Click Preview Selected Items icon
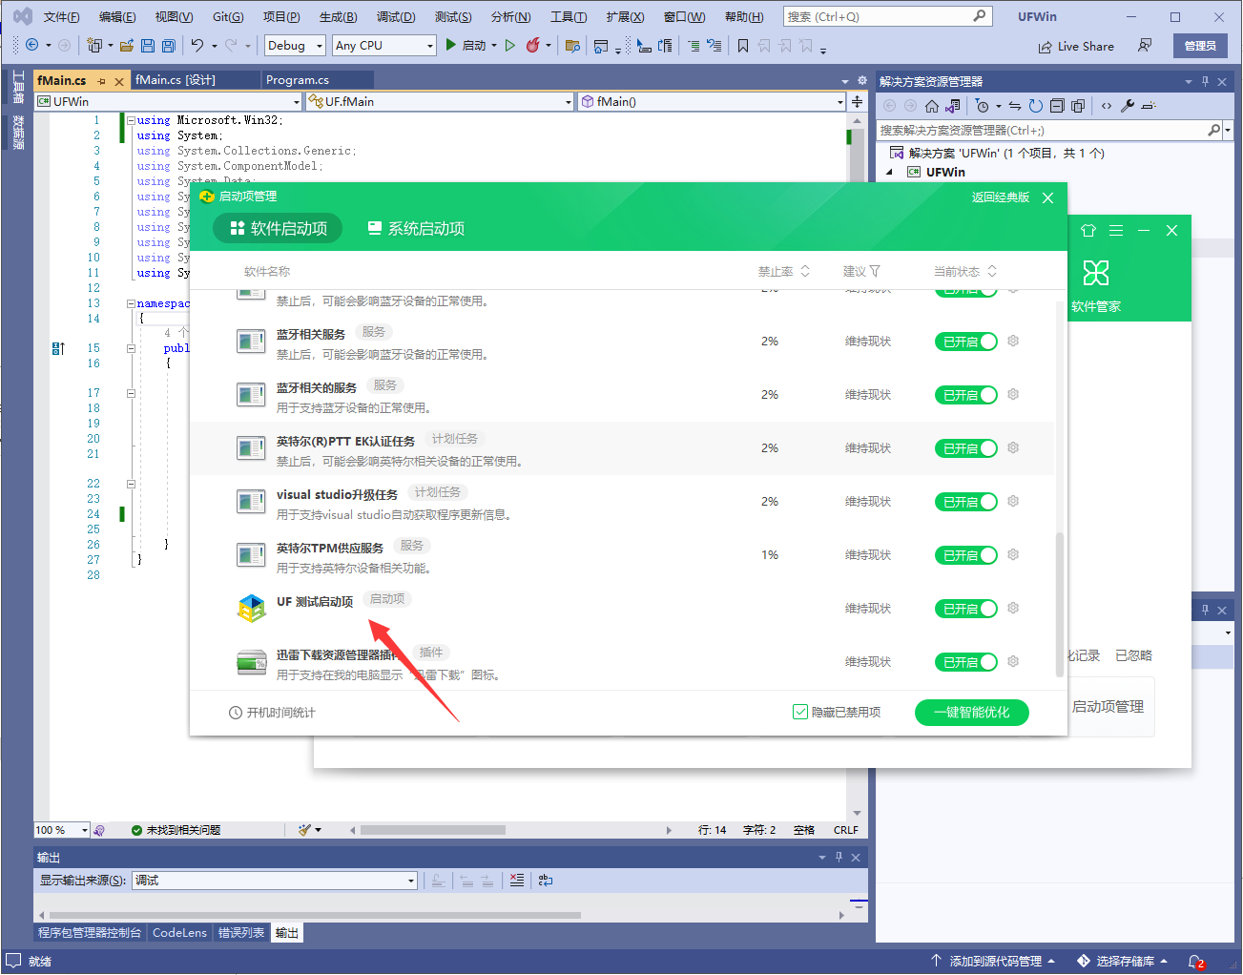This screenshot has height=975, width=1243. click(1149, 106)
